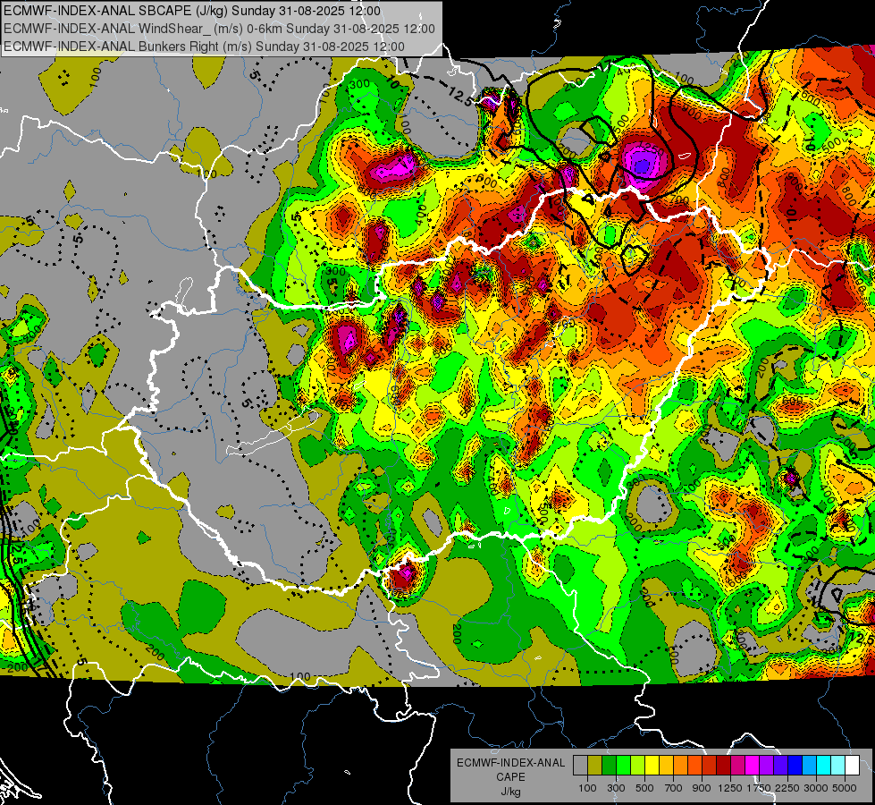
Task: Click the CAPE label in the legend
Action: click(510, 777)
